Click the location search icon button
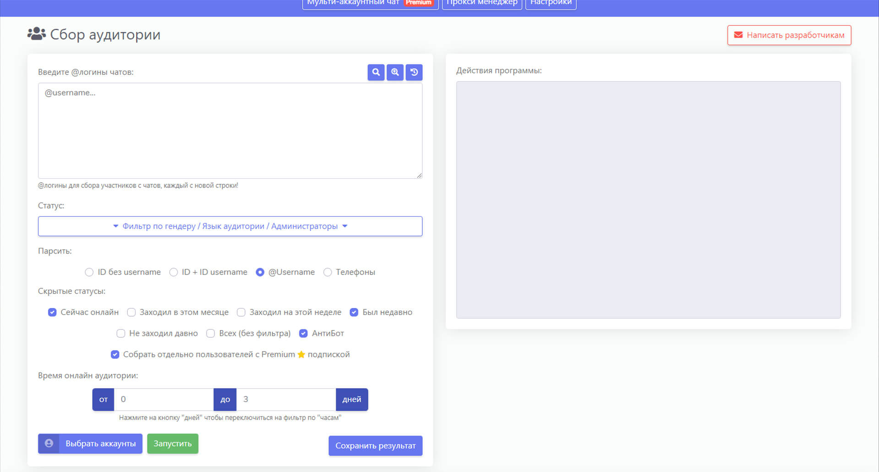The width and height of the screenshot is (879, 472). tap(395, 72)
